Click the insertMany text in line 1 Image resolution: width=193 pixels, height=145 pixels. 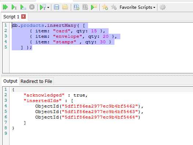[62, 25]
